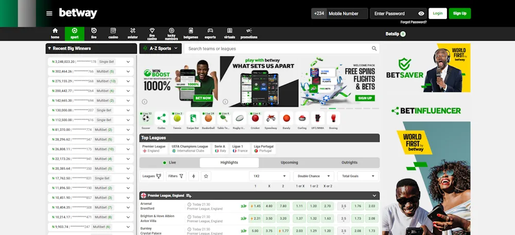The width and height of the screenshot is (515, 235).
Task: Open the Betslip counter
Action: coord(396,34)
